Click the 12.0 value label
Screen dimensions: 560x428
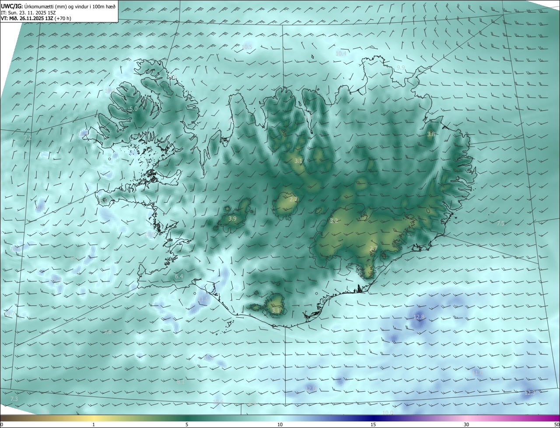point(311,389)
